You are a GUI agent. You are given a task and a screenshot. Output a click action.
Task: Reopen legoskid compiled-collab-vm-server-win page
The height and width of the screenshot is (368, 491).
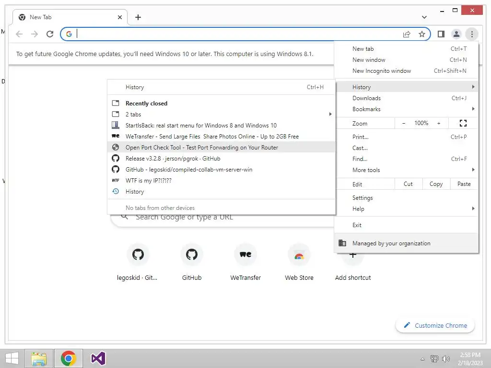pos(221,169)
